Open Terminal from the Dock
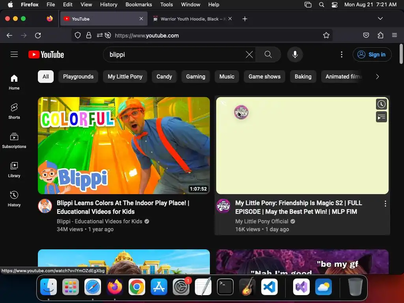This screenshot has width=404, height=303. click(x=225, y=287)
